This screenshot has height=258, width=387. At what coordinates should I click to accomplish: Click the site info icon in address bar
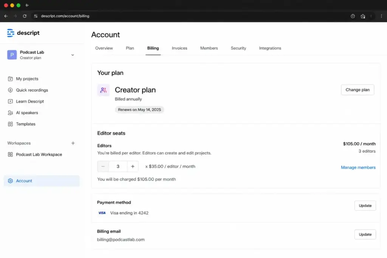[36, 16]
